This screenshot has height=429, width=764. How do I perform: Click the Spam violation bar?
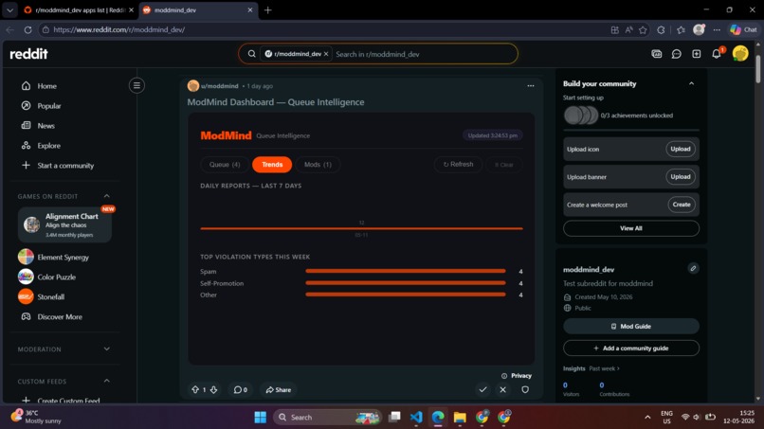(406, 271)
